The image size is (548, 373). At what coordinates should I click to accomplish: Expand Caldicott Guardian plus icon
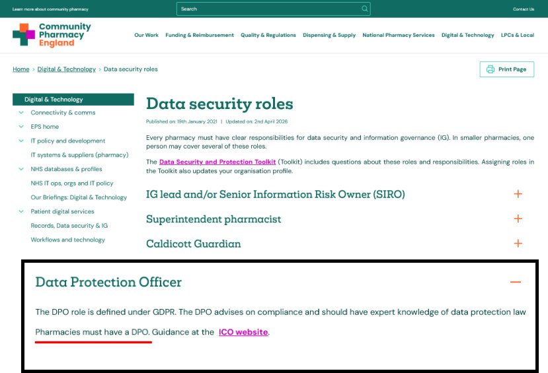point(518,244)
